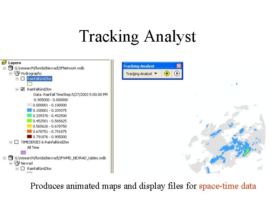Image resolution: width=275 pixels, height=206 pixels.
Task: Open the Playback Manager play icon
Action: pyautogui.click(x=177, y=73)
